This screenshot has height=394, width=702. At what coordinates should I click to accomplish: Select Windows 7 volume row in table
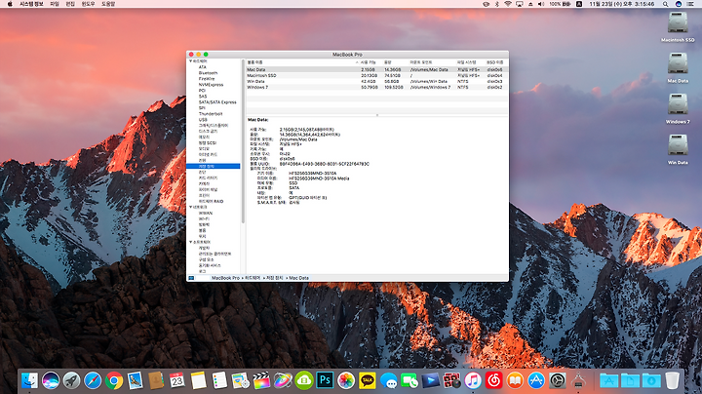(377, 88)
